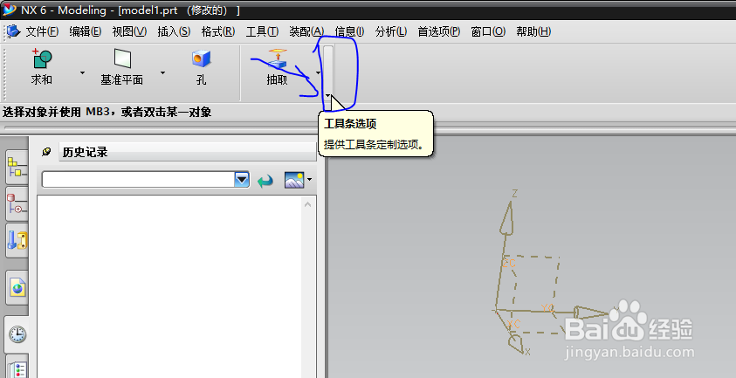
Task: Click the NX logo in the title bar
Action: click(x=10, y=10)
